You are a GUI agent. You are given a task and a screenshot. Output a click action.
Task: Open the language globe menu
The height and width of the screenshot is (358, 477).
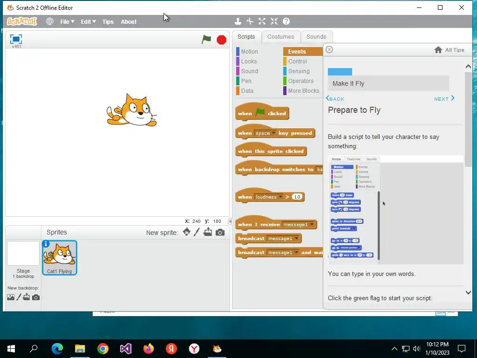[49, 21]
